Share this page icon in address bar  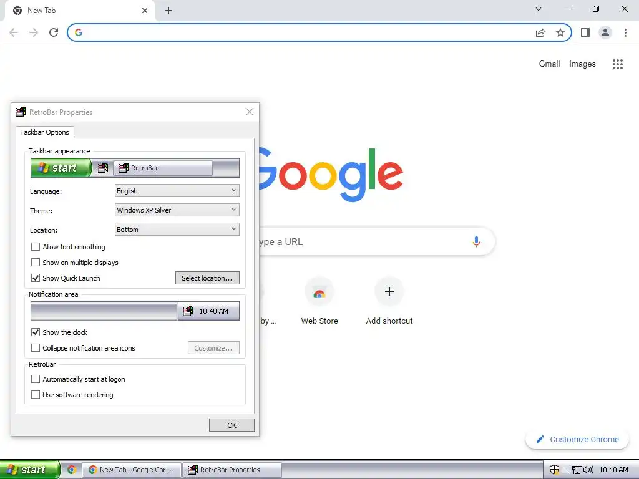(x=540, y=32)
